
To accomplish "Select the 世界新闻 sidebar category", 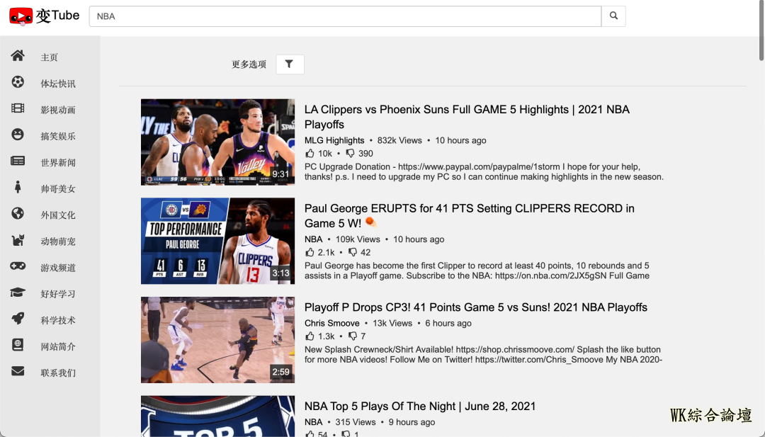I will pos(58,163).
